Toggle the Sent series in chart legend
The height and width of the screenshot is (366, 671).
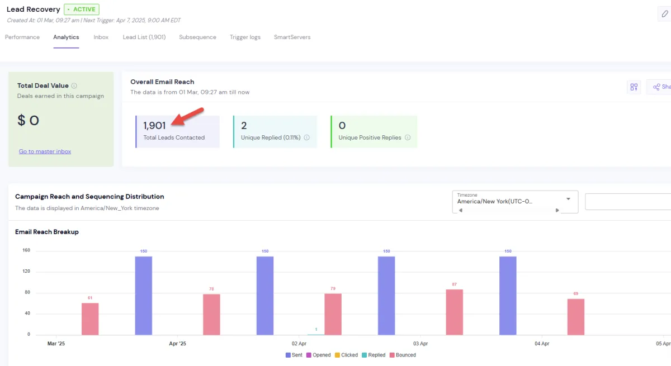tap(294, 355)
